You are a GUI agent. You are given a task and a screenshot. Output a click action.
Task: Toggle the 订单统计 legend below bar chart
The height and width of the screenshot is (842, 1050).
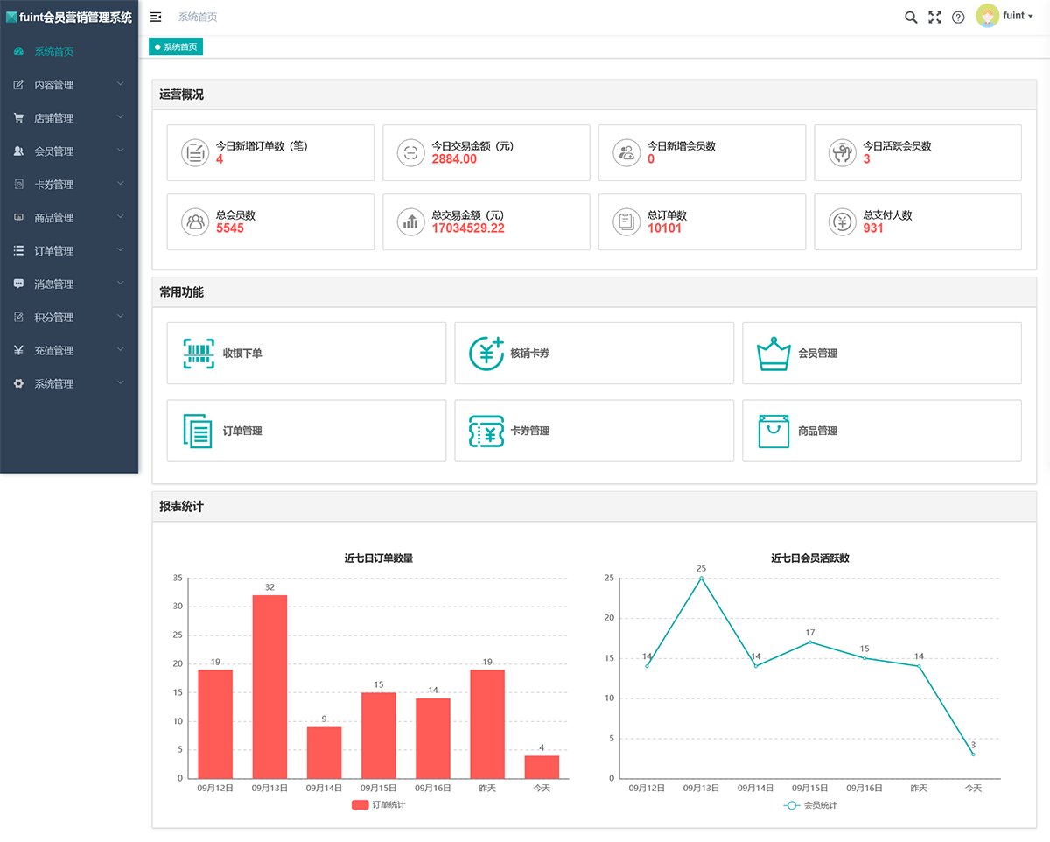(x=380, y=804)
